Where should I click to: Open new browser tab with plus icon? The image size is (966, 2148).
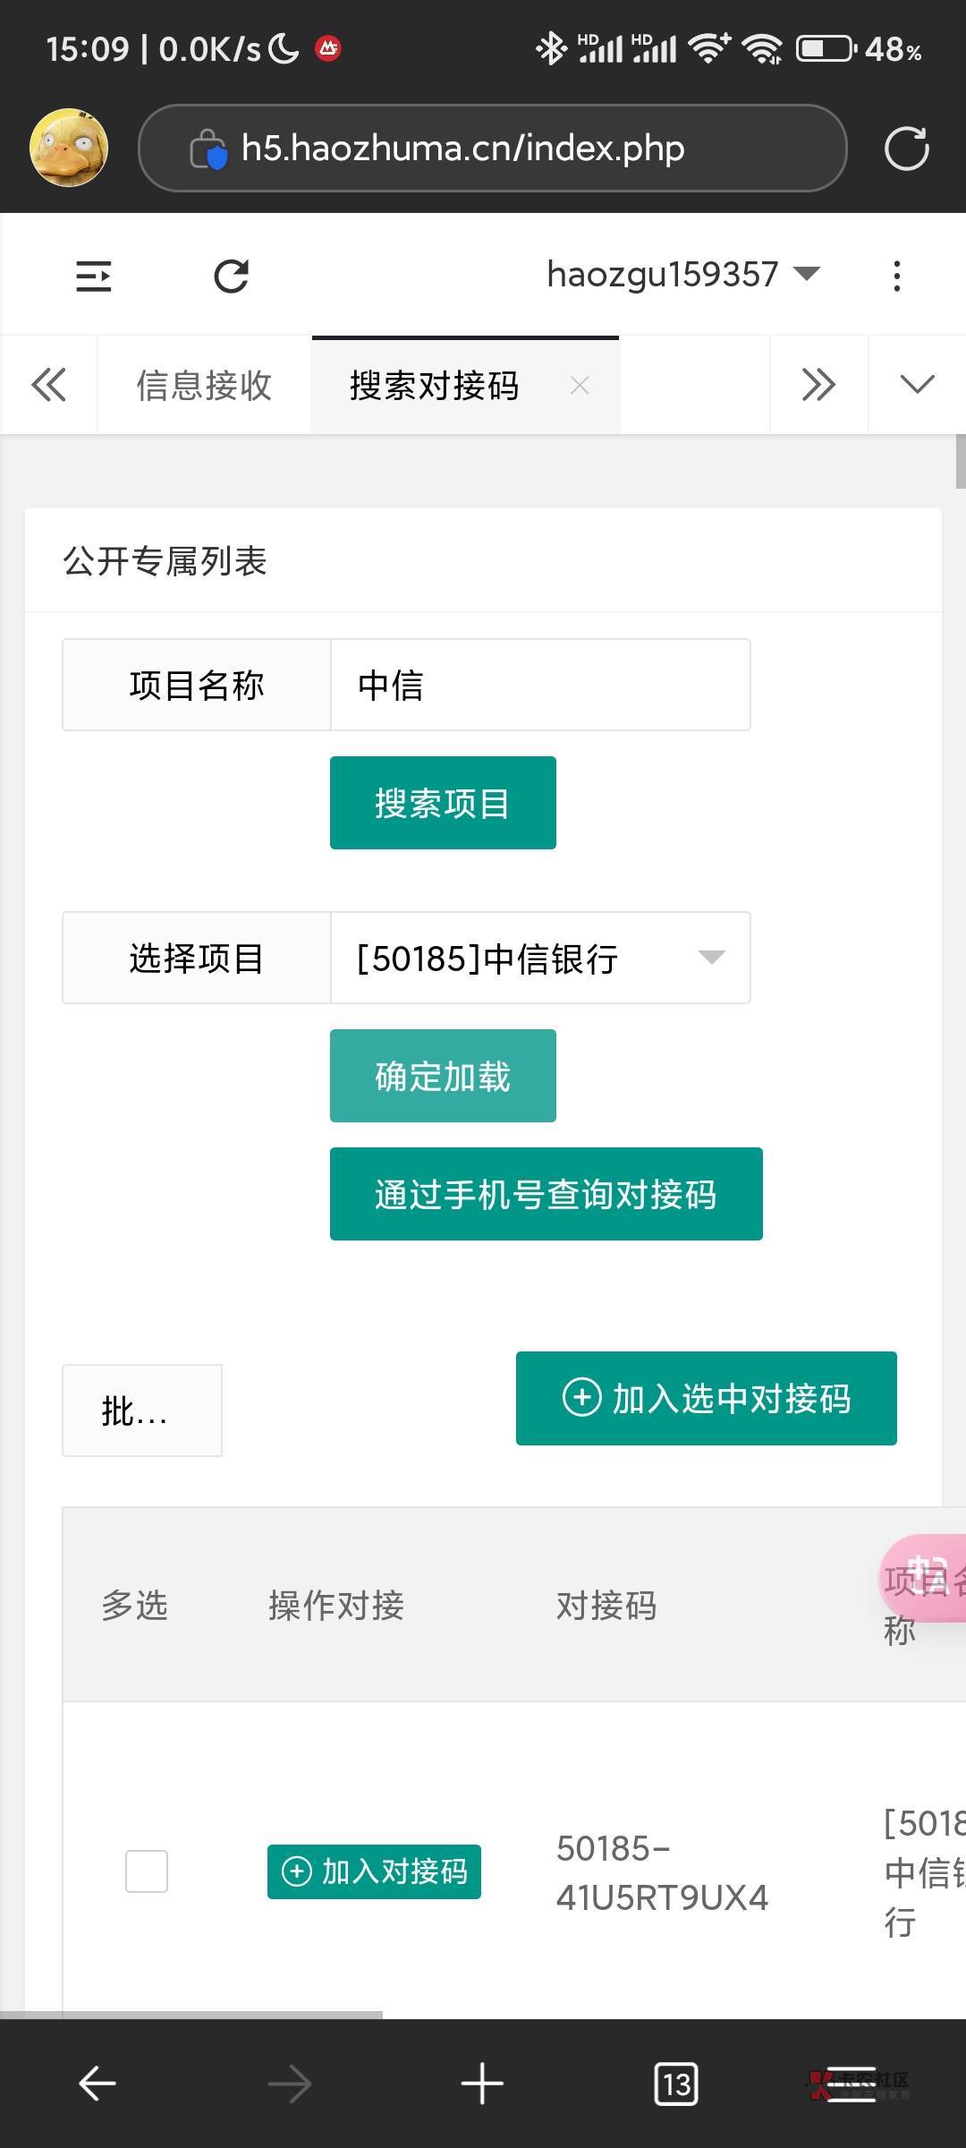482,2084
